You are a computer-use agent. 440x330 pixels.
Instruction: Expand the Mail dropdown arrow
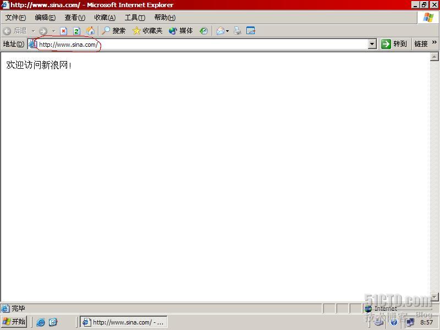pyautogui.click(x=228, y=31)
